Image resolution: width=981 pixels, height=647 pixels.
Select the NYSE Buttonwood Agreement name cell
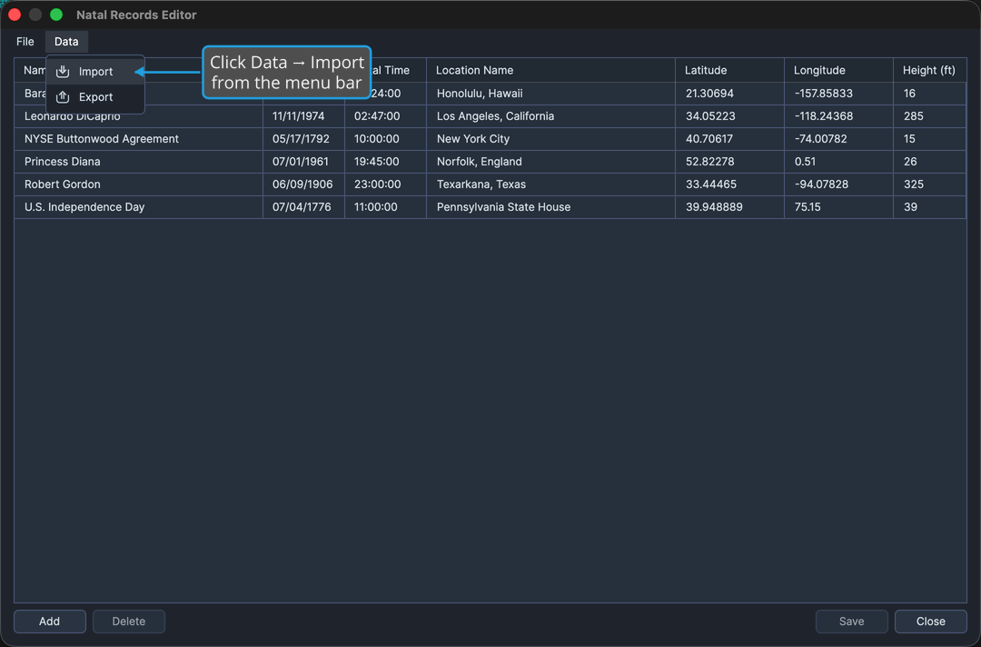138,139
